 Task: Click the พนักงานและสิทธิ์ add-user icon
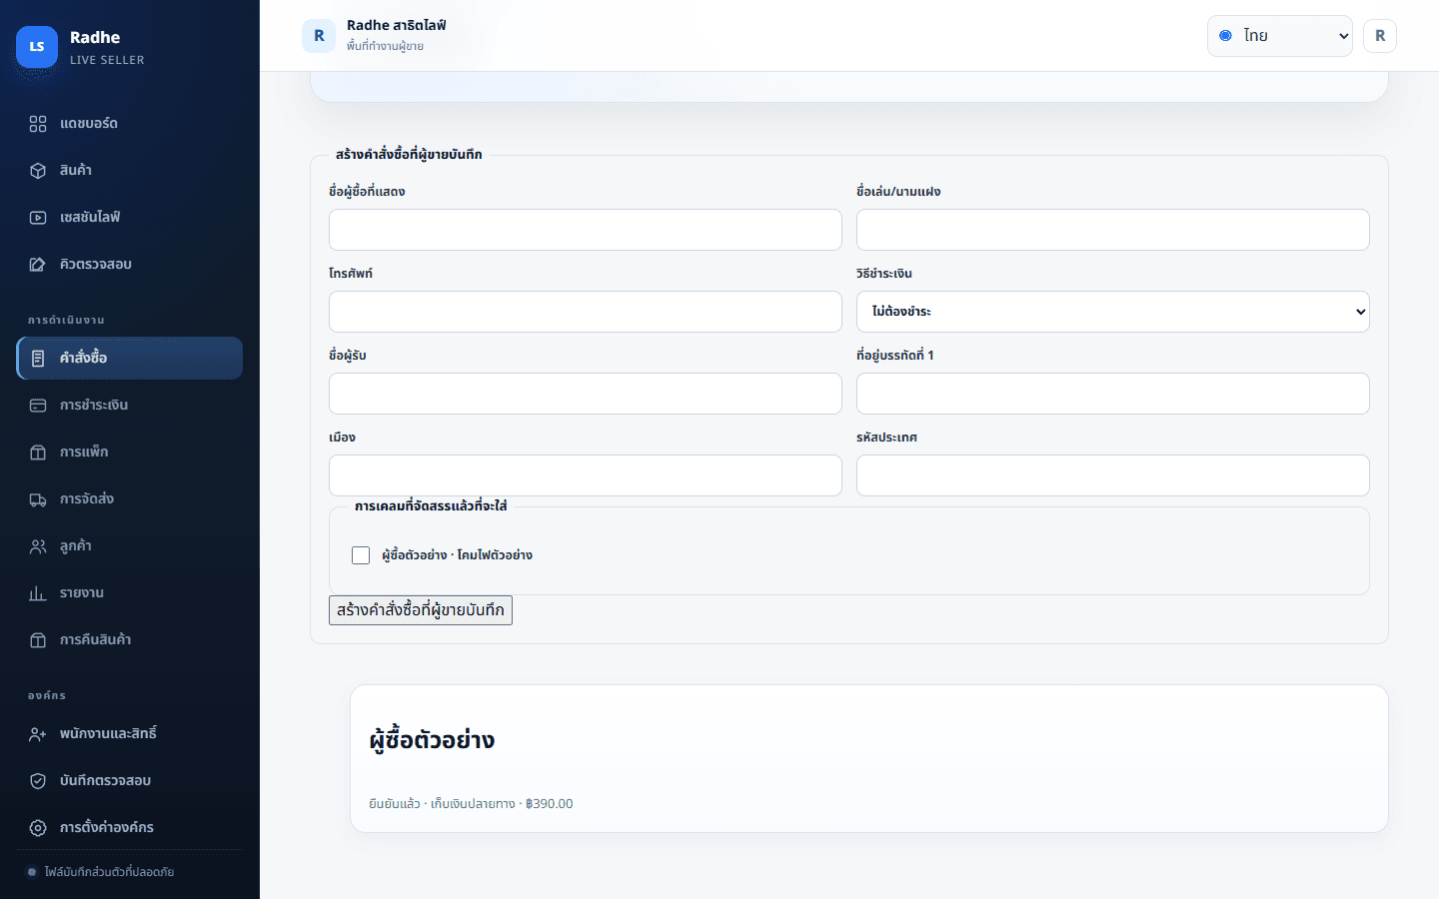tap(38, 734)
